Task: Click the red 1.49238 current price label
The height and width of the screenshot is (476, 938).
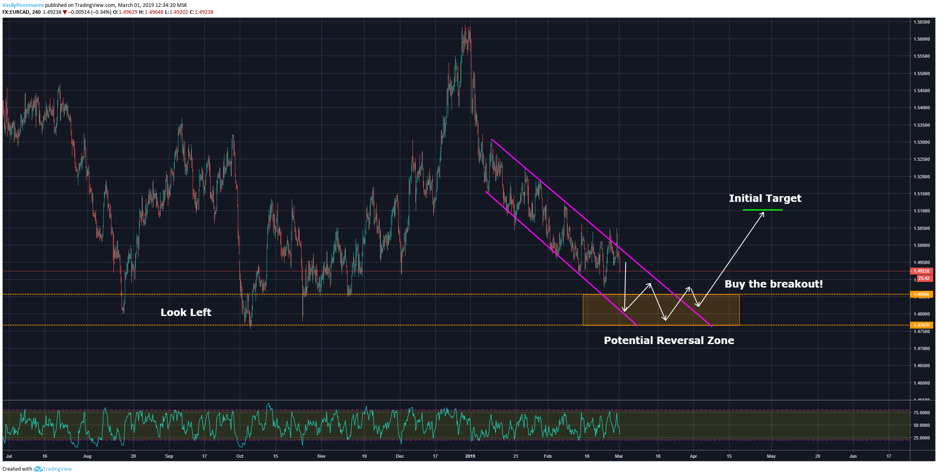Action: pyautogui.click(x=921, y=271)
